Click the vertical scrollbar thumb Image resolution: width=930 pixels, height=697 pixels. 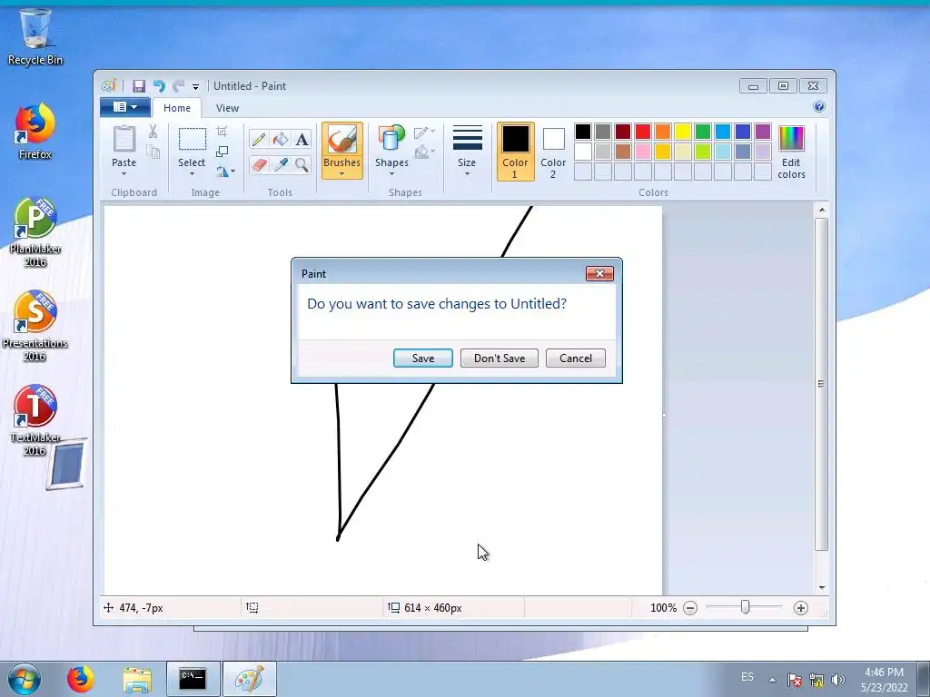pos(821,384)
